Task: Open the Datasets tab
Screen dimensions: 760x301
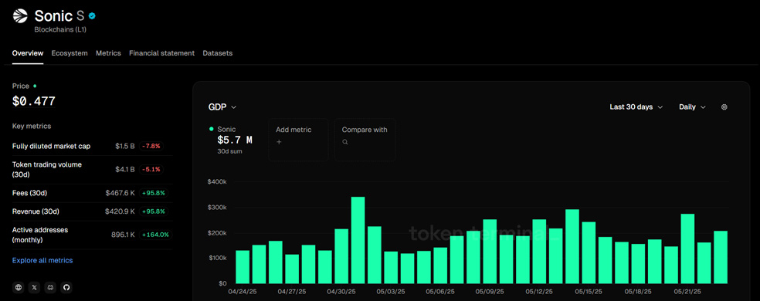Action: 218,53
